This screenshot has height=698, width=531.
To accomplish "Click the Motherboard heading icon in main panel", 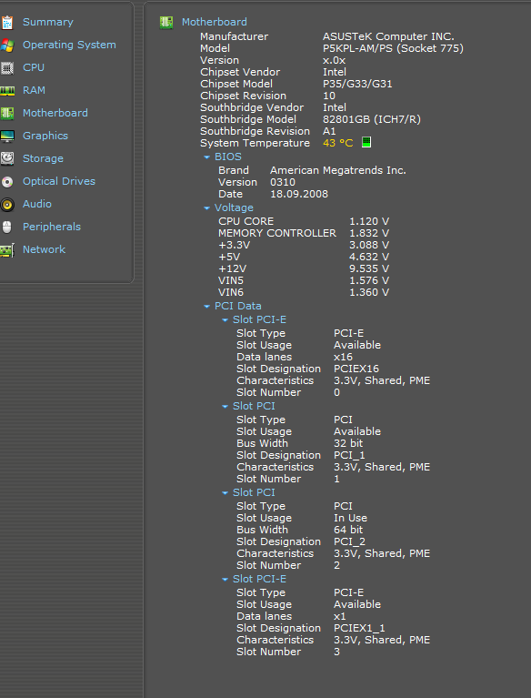I will 166,22.
